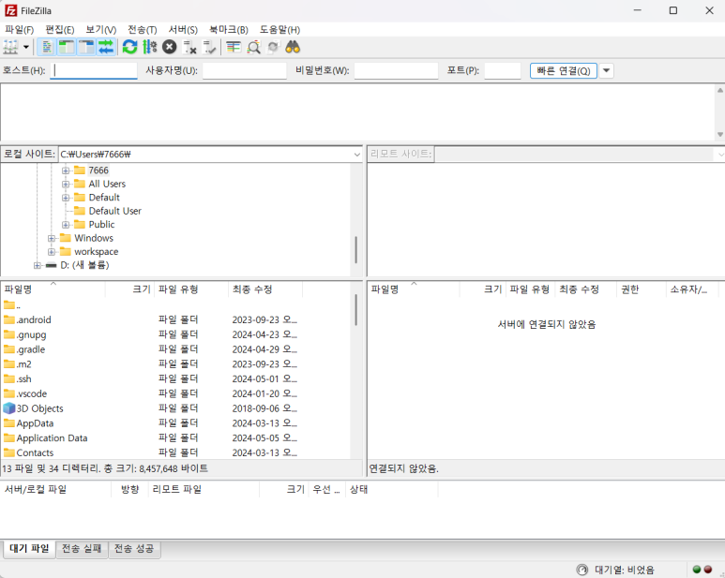Select the .gradle folder icon
This screenshot has height=578, width=725.
(9, 349)
